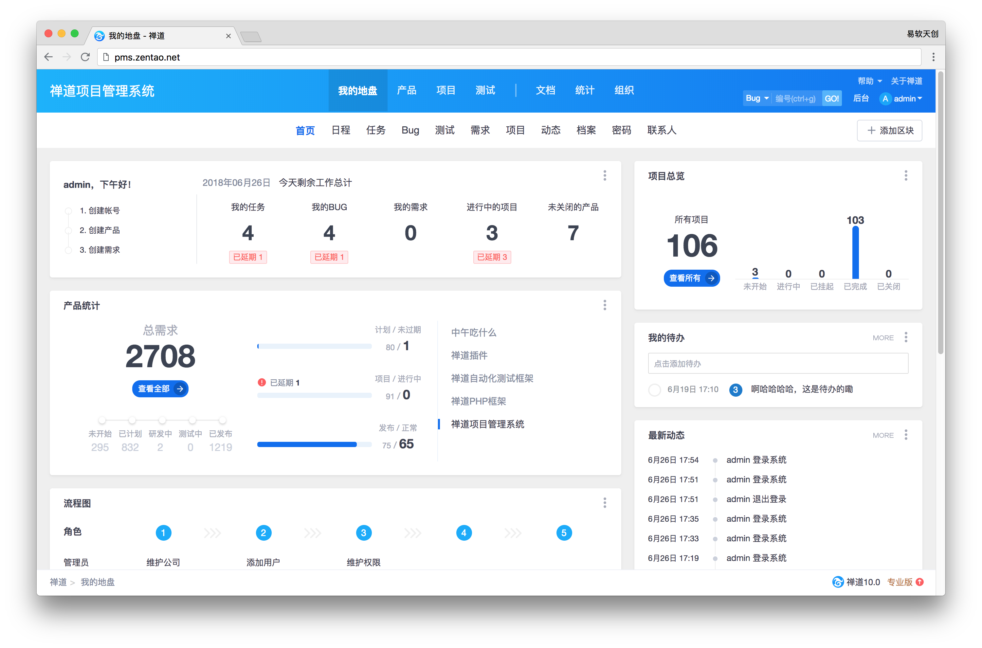
Task: Click the 点击添加待办 input field
Action: [x=778, y=364]
